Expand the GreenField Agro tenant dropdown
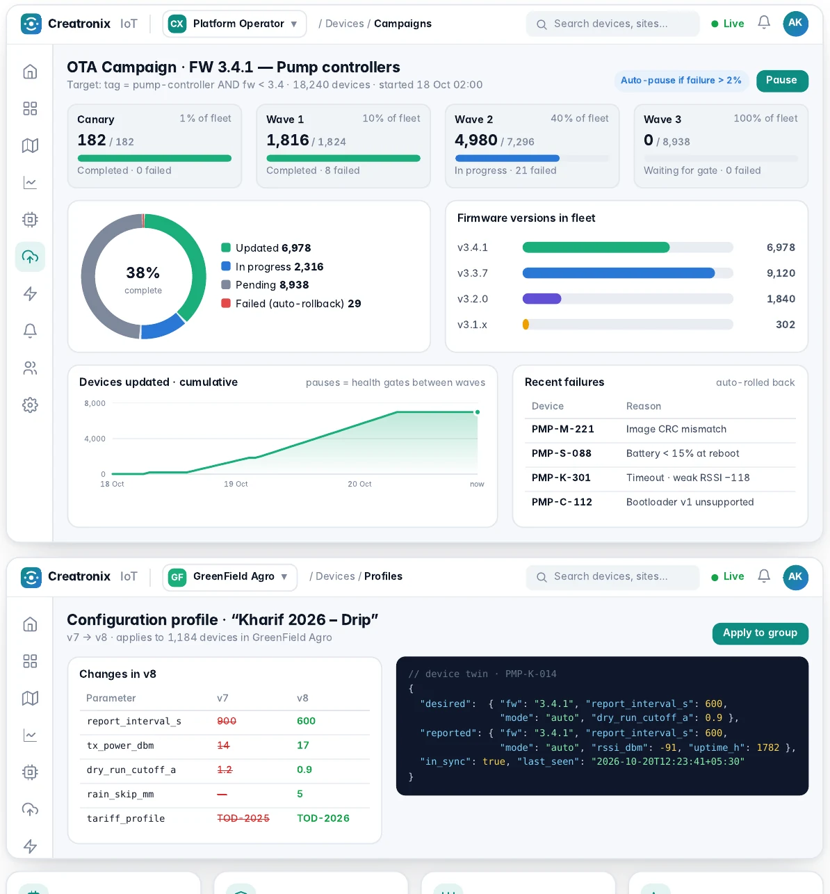Screen dimensions: 830x894 (x=230, y=577)
